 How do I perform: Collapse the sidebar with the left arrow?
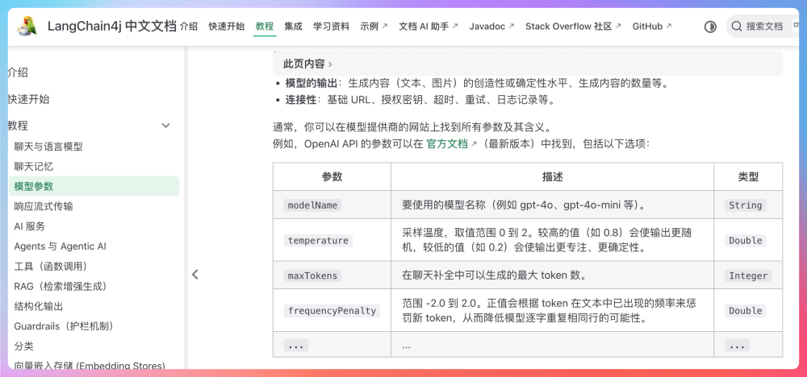click(x=194, y=274)
